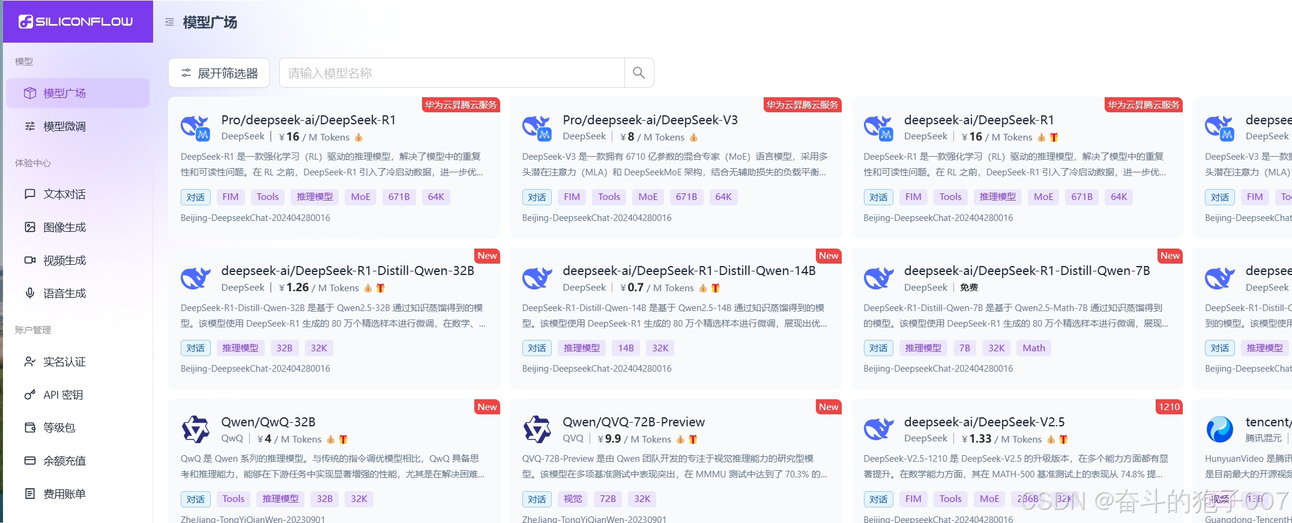
Task: Click the Qwen logo on QwQ-32B card
Action: point(195,429)
